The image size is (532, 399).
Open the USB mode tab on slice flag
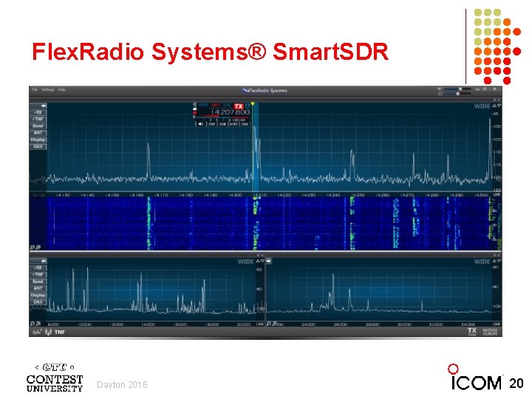pos(222,124)
